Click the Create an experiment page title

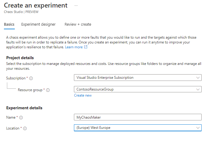coord(36,5)
